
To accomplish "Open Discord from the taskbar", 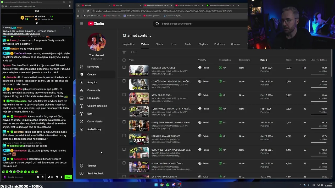I will tap(173, 185).
